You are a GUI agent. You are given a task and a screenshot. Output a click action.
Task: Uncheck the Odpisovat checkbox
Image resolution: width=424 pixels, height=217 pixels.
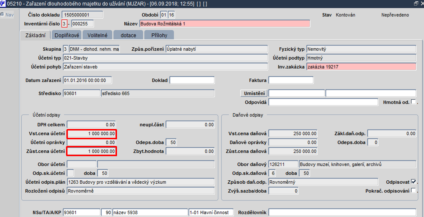click(x=413, y=182)
